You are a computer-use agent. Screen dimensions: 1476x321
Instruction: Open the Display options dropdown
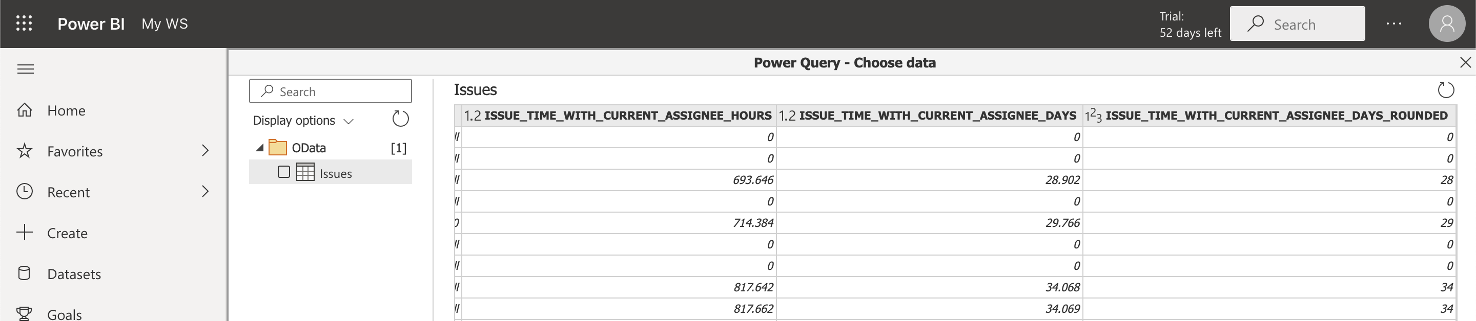[303, 121]
